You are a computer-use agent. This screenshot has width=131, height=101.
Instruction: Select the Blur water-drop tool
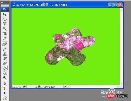click(x=5, y=73)
